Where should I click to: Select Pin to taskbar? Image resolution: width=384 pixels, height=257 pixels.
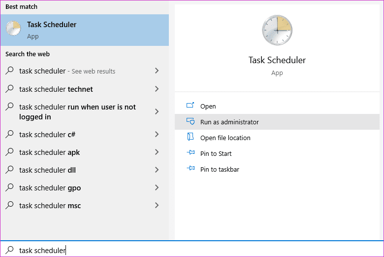[x=277, y=169]
